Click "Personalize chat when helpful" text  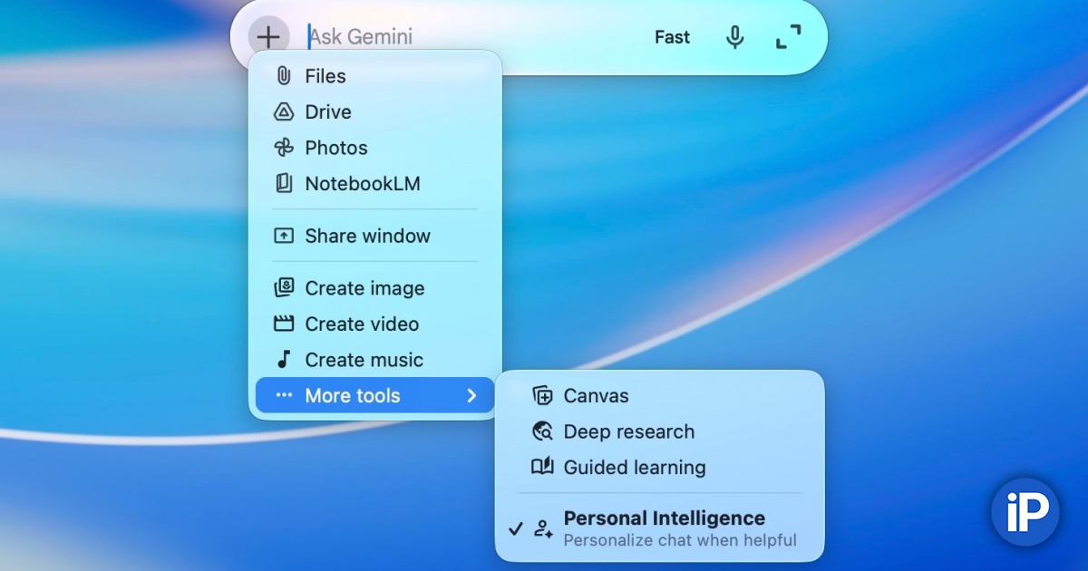pyautogui.click(x=680, y=540)
